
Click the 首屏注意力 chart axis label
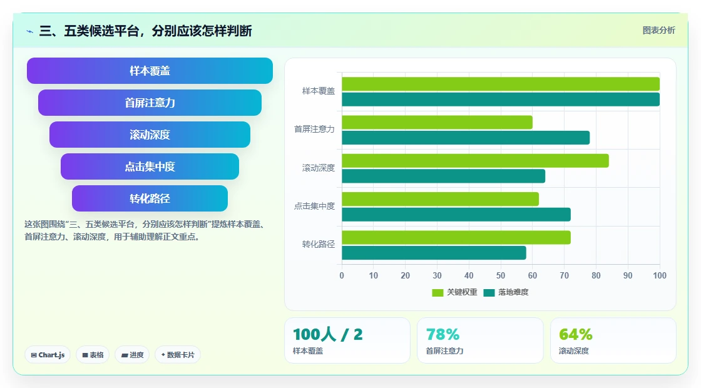pyautogui.click(x=314, y=129)
